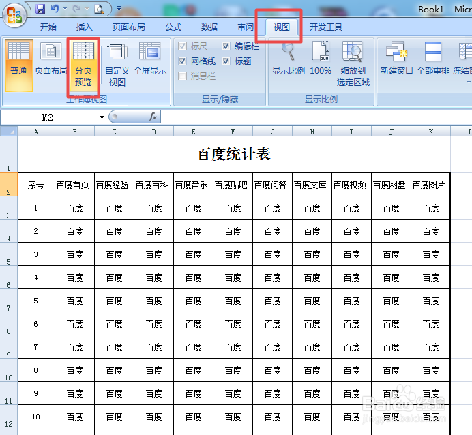This screenshot has width=472, height=435.
Task: Toggle the 标尺 ruler checkbox
Action: point(182,46)
